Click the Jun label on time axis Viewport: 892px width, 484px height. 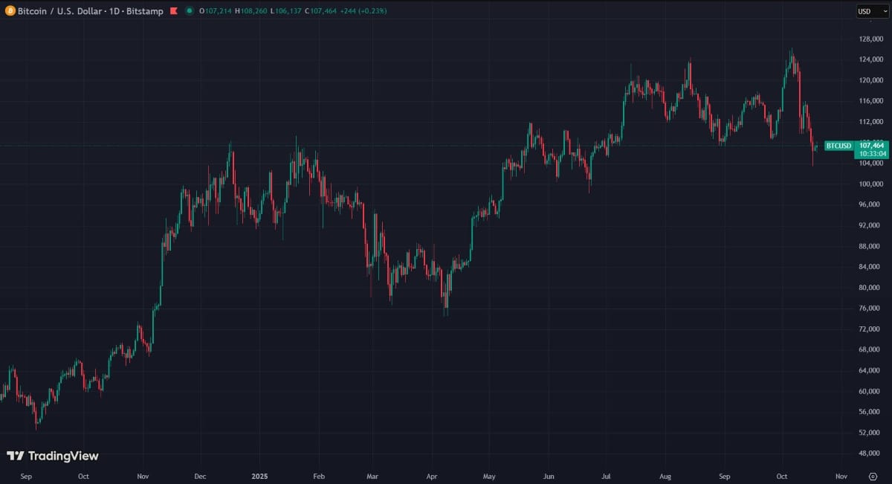point(549,476)
